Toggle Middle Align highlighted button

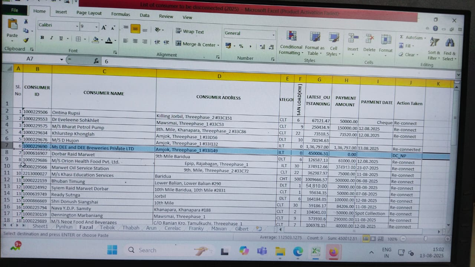135,29
